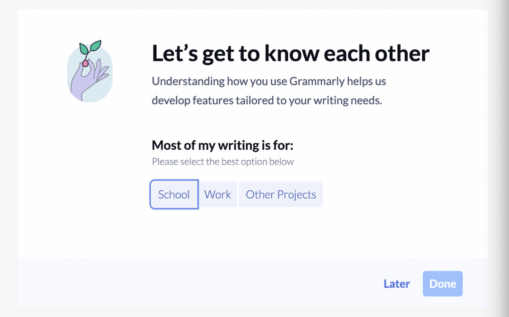
Task: Click the "Please select the best option below" hint
Action: (223, 162)
